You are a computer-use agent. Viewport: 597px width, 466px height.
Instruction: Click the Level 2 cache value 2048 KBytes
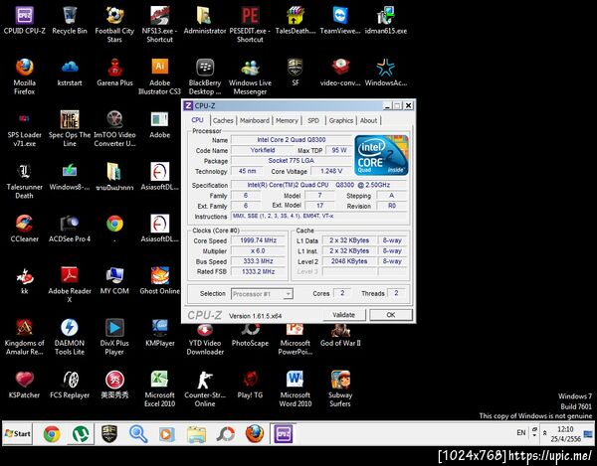(x=349, y=261)
